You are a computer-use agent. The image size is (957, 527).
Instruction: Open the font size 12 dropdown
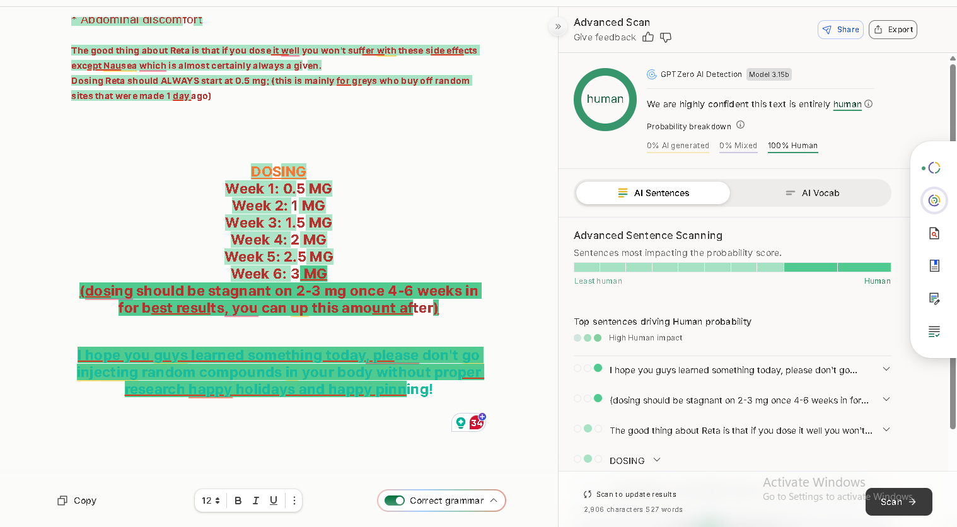click(x=211, y=501)
